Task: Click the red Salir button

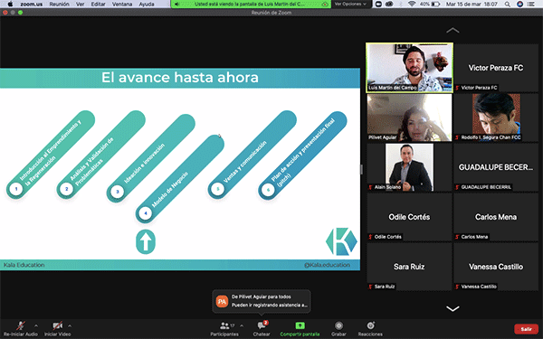Action: pos(526,329)
